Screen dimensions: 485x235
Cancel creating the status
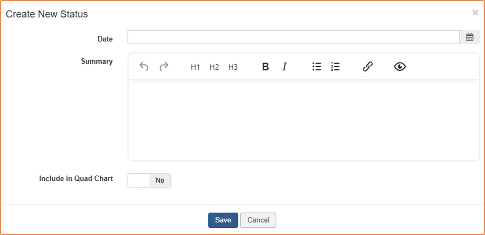(x=258, y=220)
